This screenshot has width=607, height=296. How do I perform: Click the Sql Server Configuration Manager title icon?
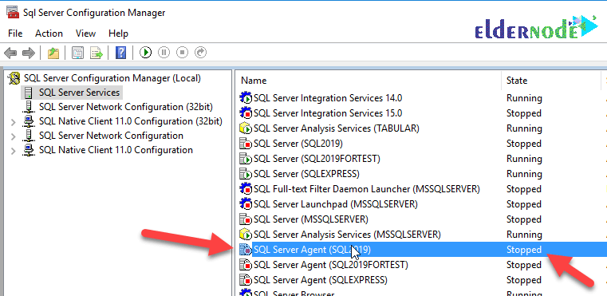(x=14, y=13)
